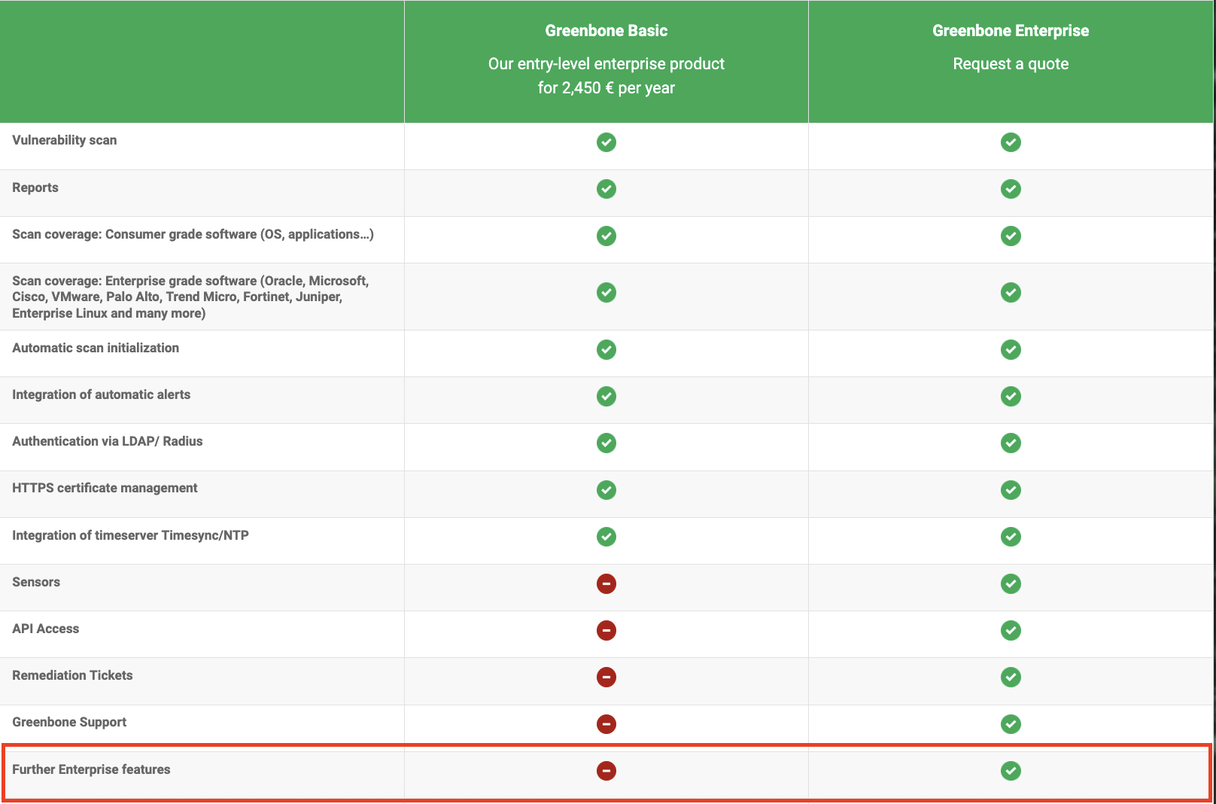Viewport: 1216px width, 804px height.
Task: Click the red minus icon for Sensors
Action: coord(606,583)
